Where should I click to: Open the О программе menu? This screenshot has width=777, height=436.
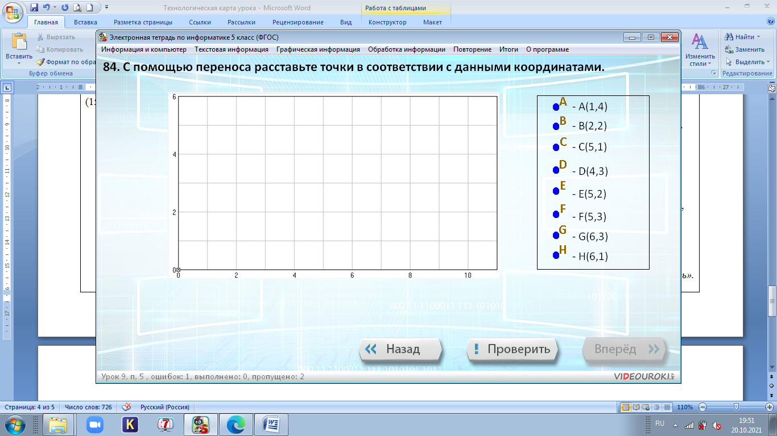tap(547, 49)
